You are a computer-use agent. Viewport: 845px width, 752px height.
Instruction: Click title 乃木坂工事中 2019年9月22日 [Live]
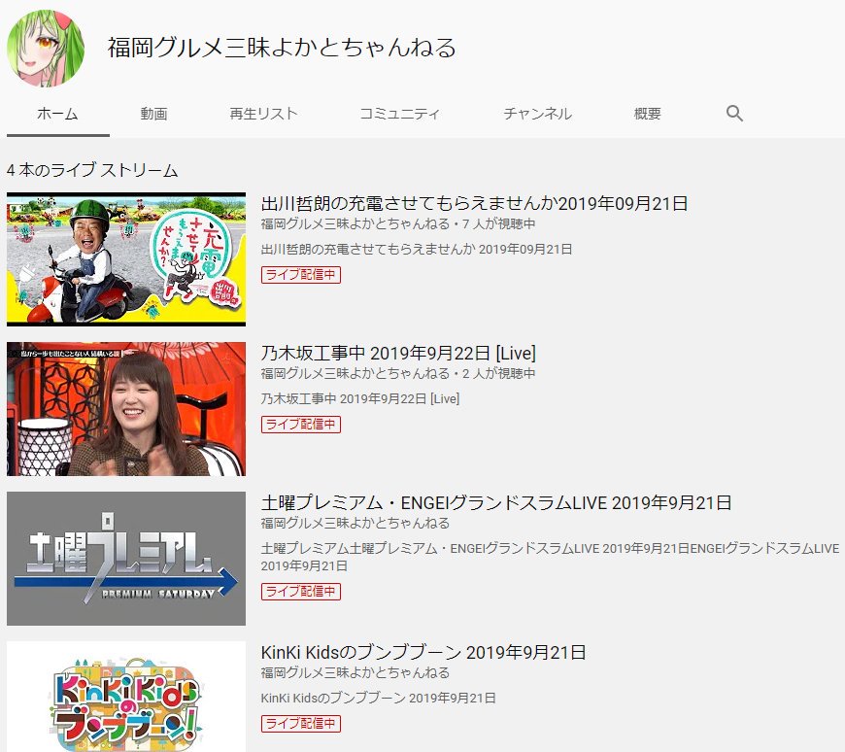398,353
